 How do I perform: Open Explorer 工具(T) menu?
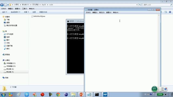coord(25,9)
